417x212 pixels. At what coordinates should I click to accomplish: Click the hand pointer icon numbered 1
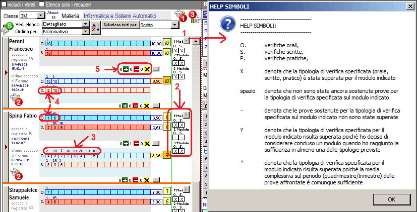[181, 15]
